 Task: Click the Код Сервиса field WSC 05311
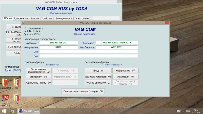[117, 47]
